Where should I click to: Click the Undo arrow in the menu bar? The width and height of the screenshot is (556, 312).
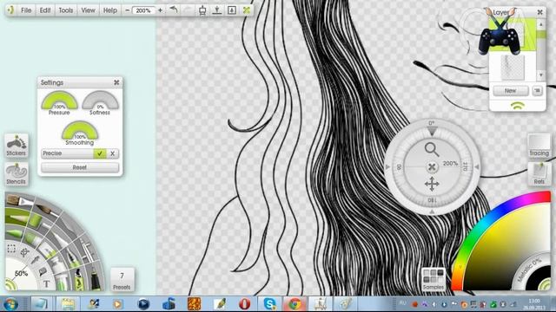(174, 10)
